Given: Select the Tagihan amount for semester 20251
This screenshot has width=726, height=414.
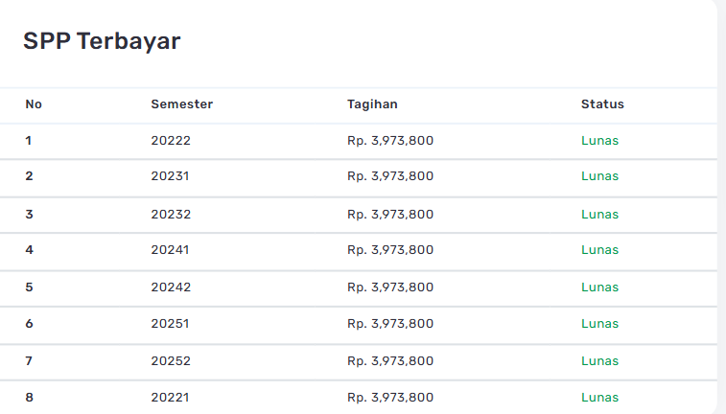Looking at the screenshot, I should pos(390,324).
